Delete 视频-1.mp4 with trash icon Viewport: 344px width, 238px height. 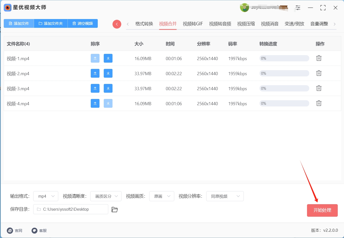pyautogui.click(x=319, y=58)
